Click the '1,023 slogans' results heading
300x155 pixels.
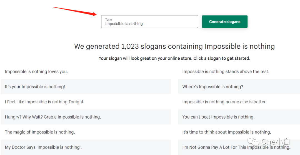pyautogui.click(x=174, y=46)
